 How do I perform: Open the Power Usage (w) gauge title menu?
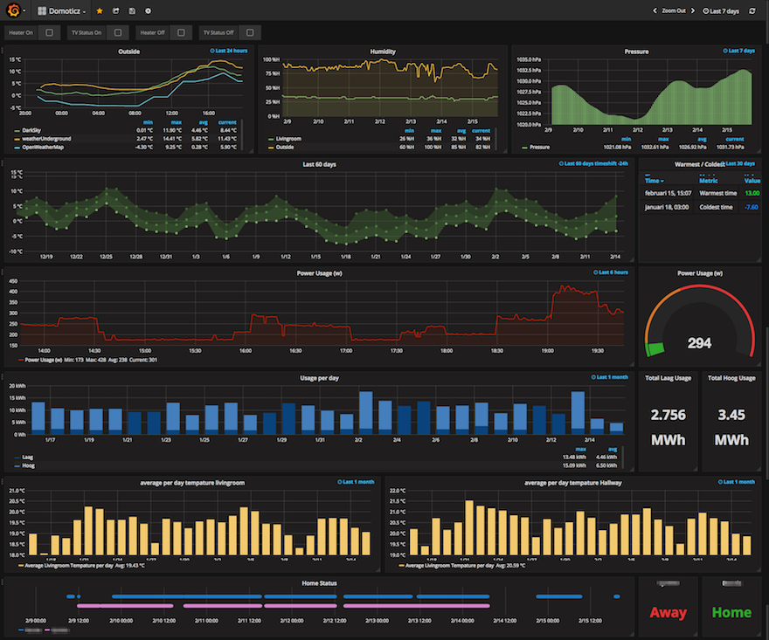click(x=700, y=273)
